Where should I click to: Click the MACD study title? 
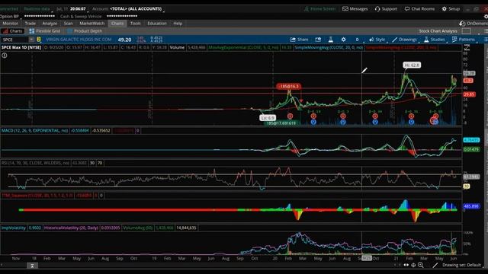coord(34,130)
